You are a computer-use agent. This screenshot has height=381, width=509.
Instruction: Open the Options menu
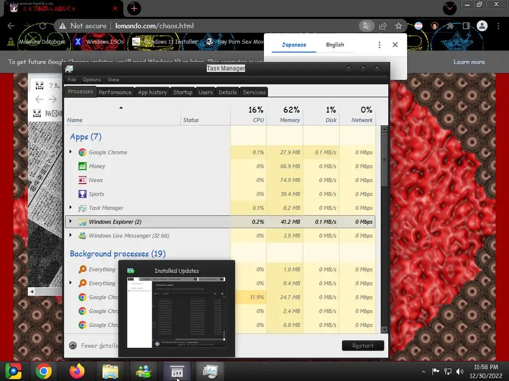[92, 80]
